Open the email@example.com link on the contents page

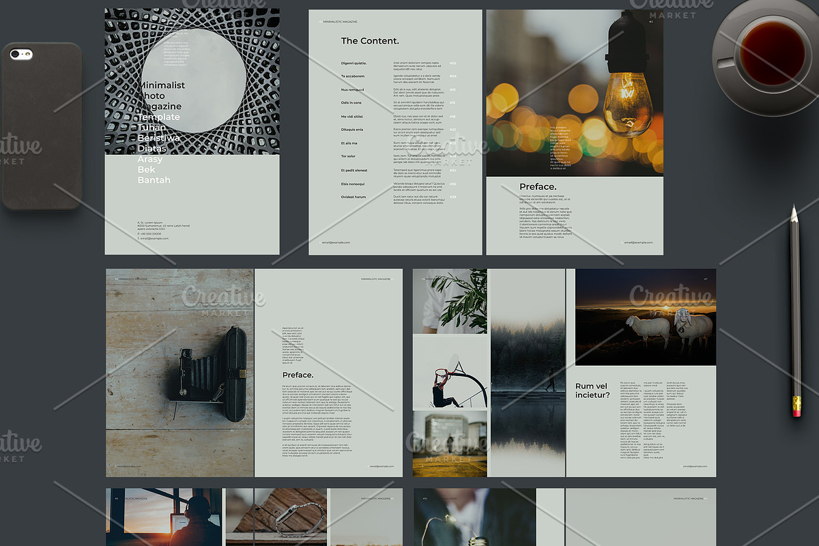[x=336, y=242]
